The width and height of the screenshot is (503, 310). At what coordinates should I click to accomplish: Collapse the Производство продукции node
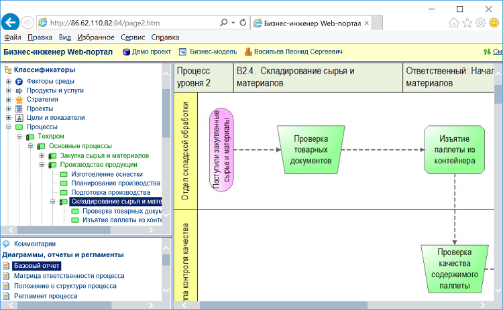click(42, 165)
